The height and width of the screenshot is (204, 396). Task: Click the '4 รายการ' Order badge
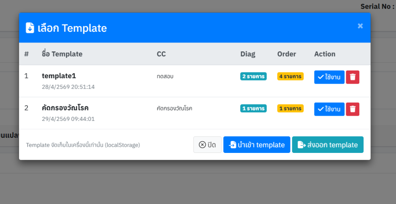click(x=290, y=76)
